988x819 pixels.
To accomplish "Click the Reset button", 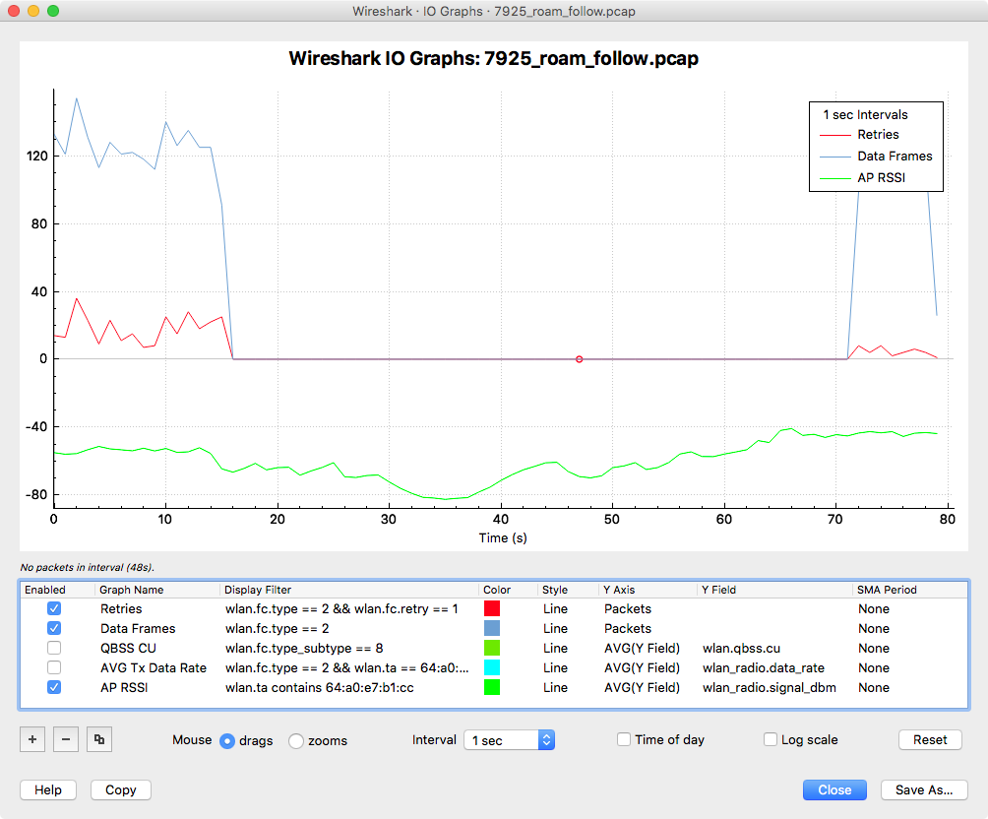I will pyautogui.click(x=929, y=739).
